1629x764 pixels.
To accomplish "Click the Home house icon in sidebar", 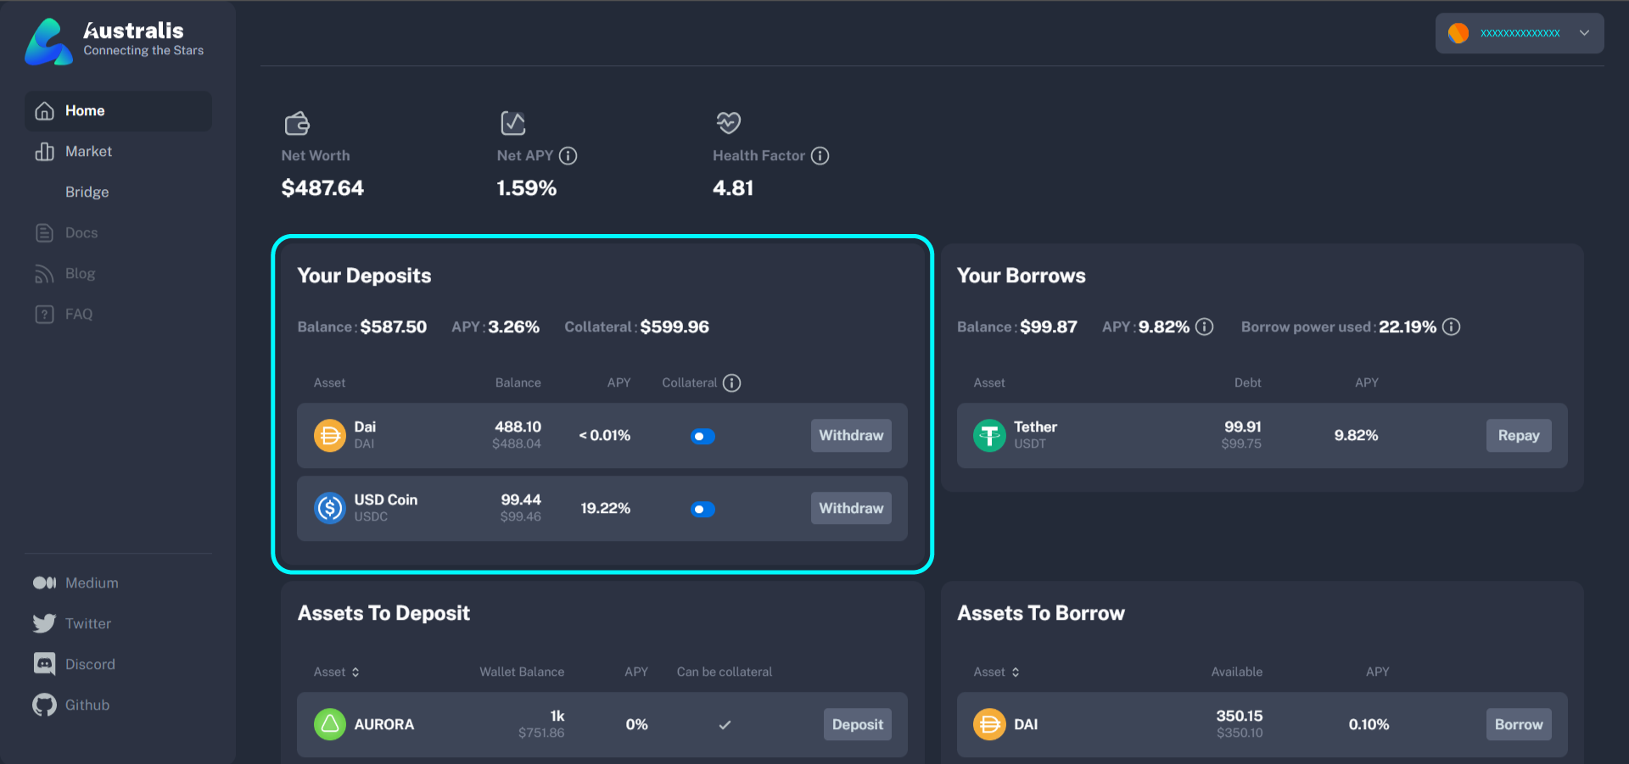I will tap(45, 111).
